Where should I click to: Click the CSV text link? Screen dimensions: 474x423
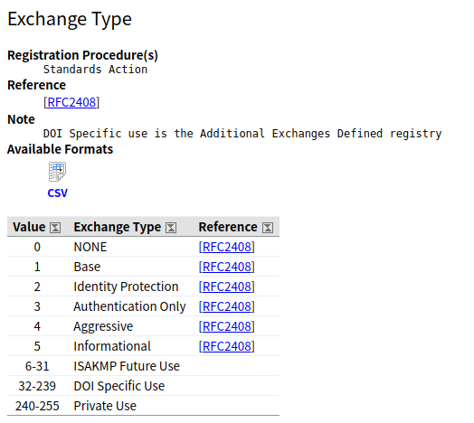[x=57, y=193]
